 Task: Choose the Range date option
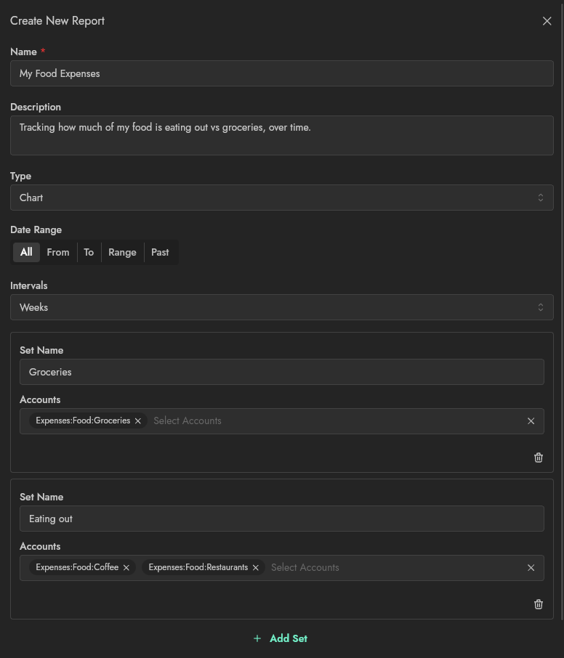pyautogui.click(x=122, y=253)
